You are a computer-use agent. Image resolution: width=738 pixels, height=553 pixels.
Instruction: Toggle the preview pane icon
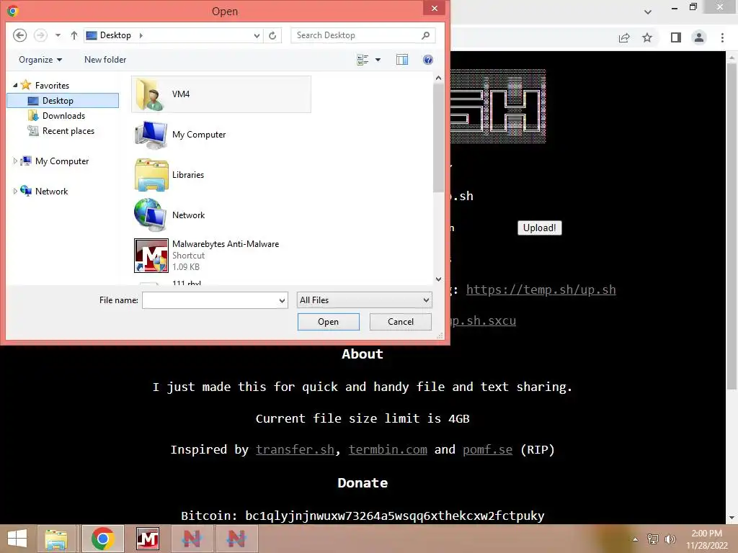(402, 60)
